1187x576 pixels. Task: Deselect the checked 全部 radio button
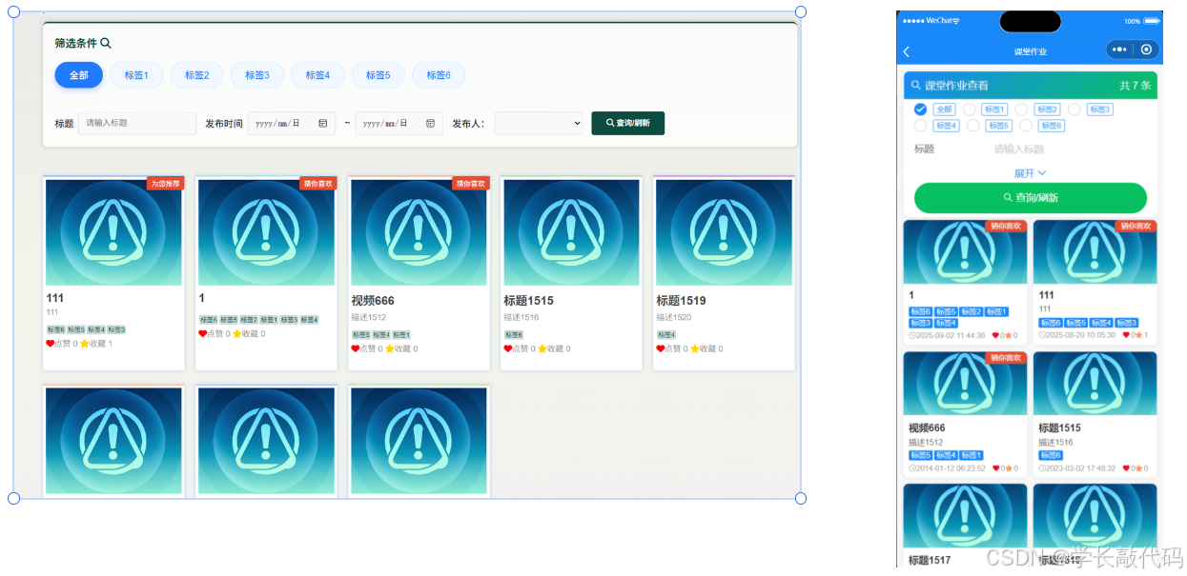click(920, 109)
